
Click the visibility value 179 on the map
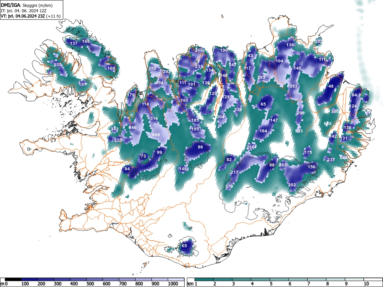click(x=131, y=95)
